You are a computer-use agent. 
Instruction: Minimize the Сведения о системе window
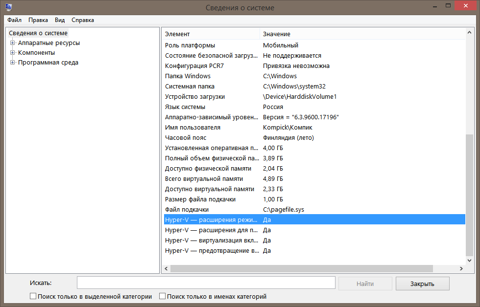click(435, 6)
